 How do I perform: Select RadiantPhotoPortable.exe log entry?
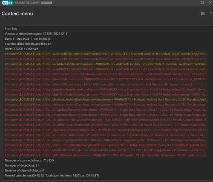pos(106,150)
